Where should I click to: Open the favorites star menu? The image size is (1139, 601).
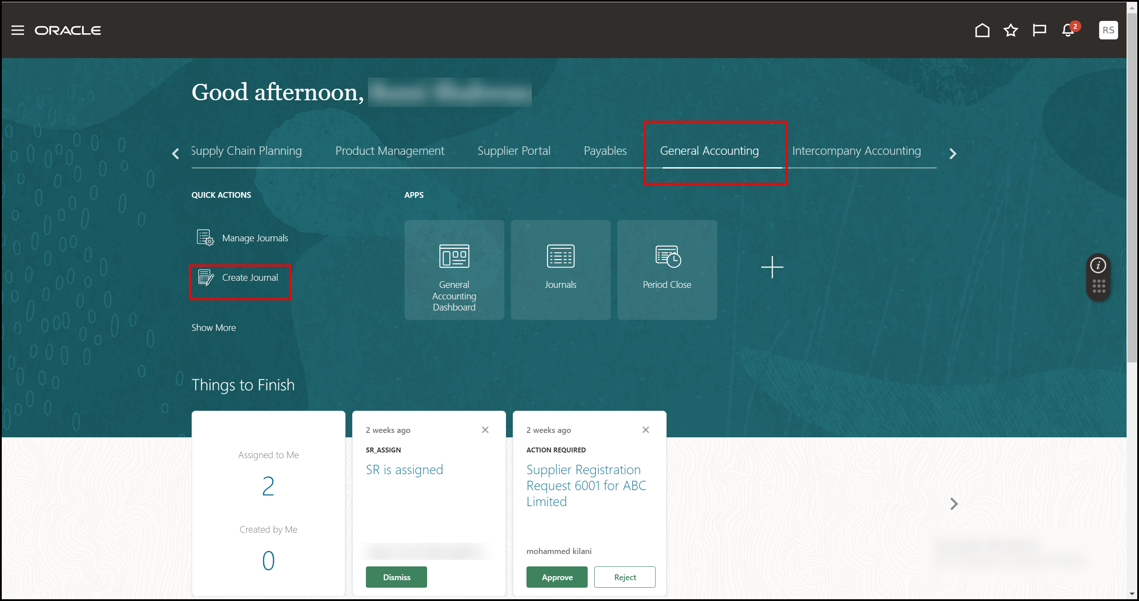coord(1010,30)
